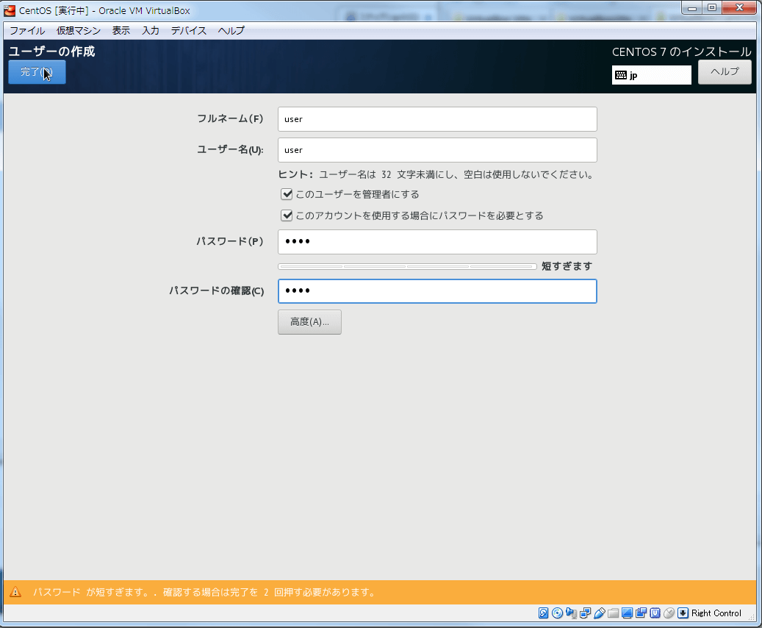
Task: Click the network adapter status icon
Action: coord(586,613)
